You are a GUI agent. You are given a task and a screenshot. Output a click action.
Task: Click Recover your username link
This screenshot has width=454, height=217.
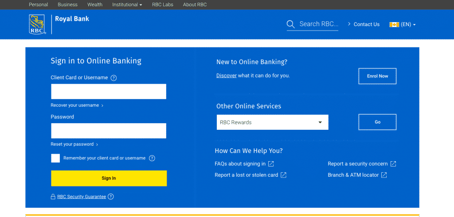(74, 105)
